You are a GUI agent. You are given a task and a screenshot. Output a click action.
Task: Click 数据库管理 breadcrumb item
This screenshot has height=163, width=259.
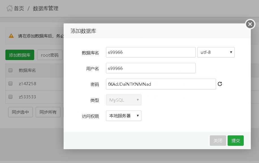point(46,8)
